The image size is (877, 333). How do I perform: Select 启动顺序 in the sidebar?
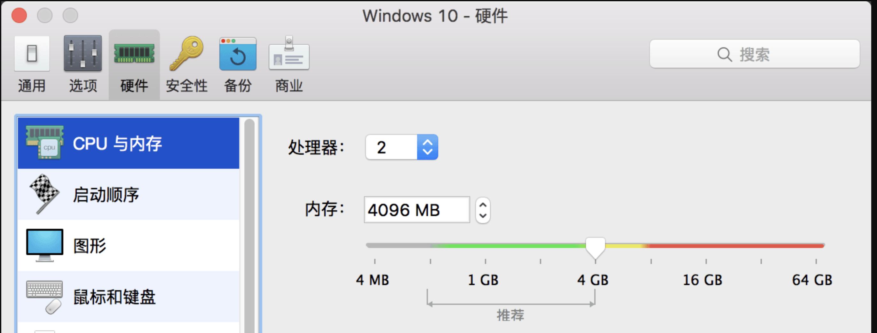coord(106,195)
